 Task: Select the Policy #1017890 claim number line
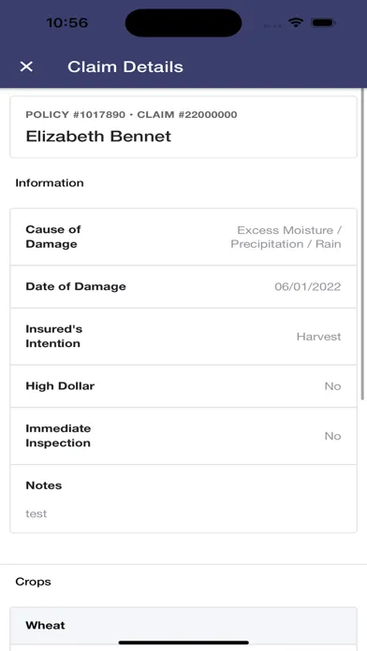pyautogui.click(x=131, y=115)
